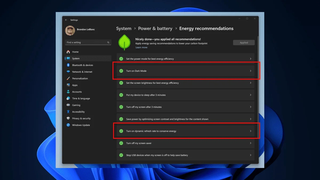Open the Accessibility figure icon
This screenshot has height=180, width=320.
pyautogui.click(x=68, y=112)
